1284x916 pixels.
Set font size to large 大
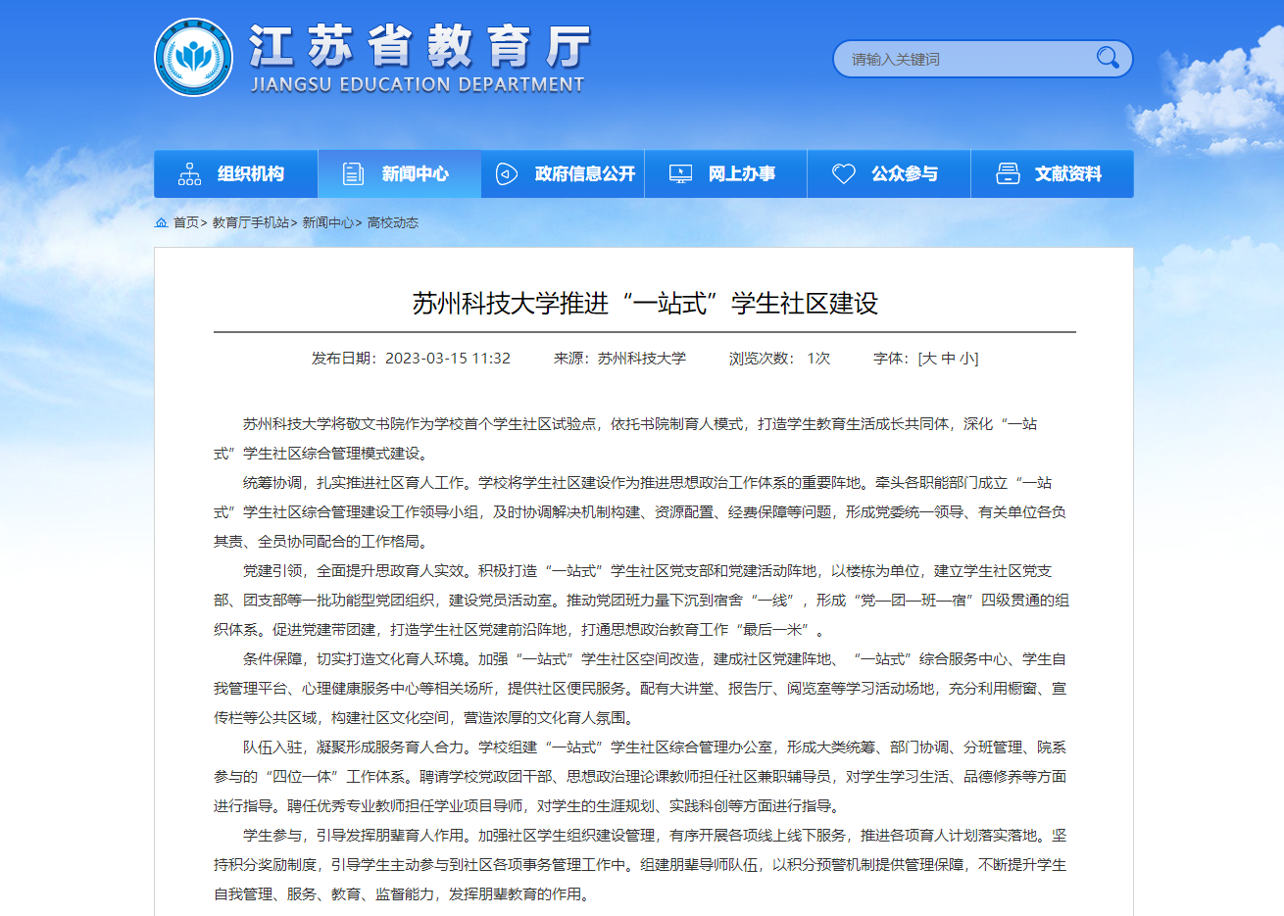[x=928, y=359]
